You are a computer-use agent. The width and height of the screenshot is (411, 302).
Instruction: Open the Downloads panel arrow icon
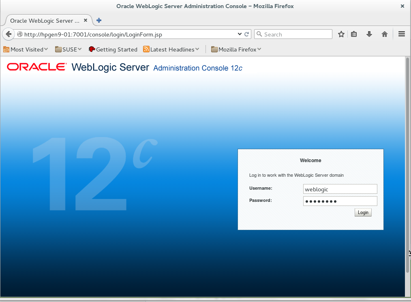(x=369, y=34)
